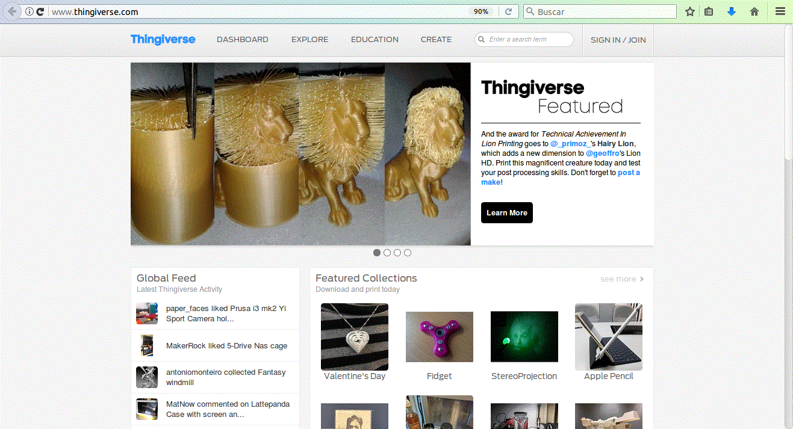
Task: Click the magnifier icon in the Buscar field
Action: [530, 11]
